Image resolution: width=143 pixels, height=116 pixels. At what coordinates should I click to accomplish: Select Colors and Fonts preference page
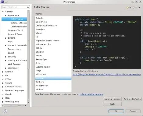[19, 23]
